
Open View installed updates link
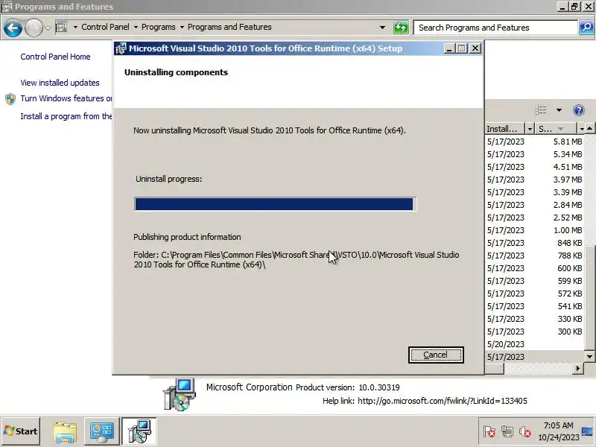click(x=60, y=83)
